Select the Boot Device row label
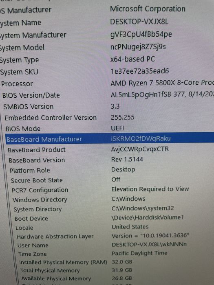The height and width of the screenshot is (285, 214). (31, 219)
